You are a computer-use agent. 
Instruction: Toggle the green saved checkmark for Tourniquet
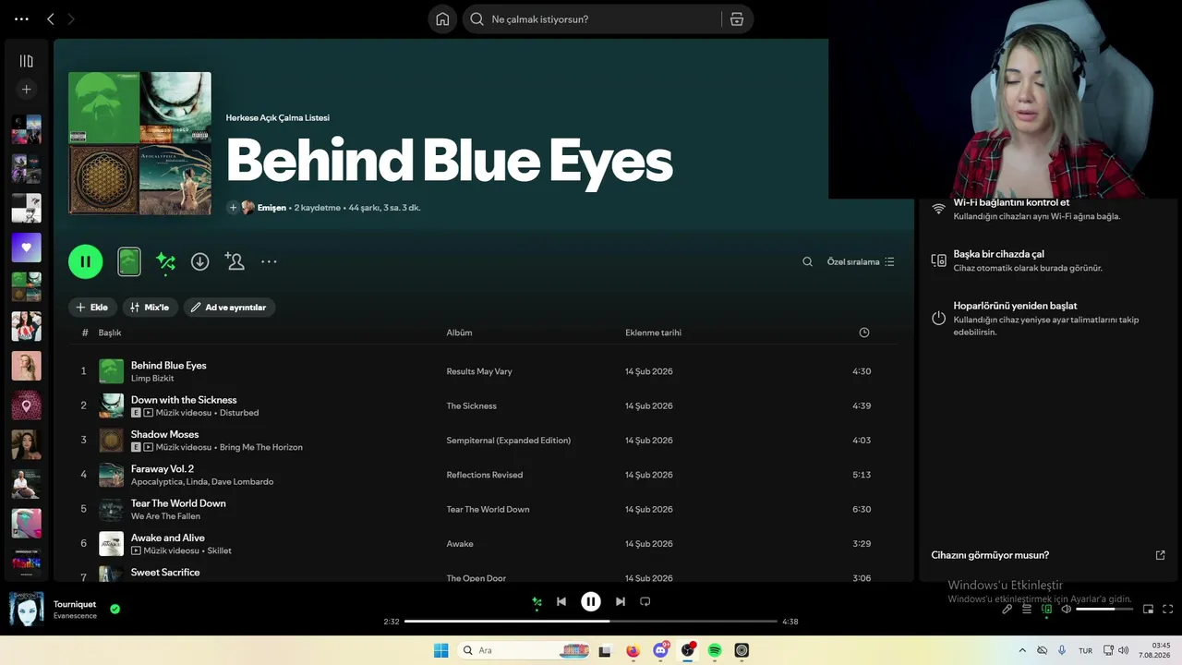115,610
